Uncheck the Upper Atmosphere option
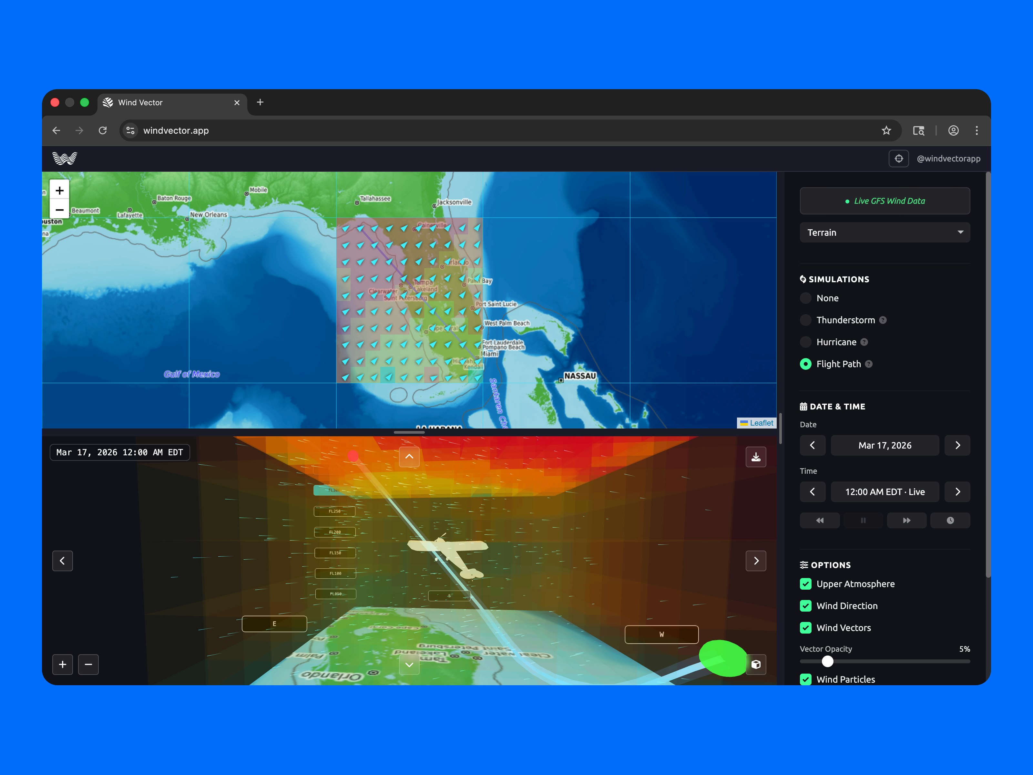 (805, 584)
